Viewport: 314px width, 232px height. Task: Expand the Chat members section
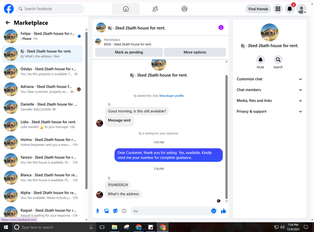point(269,90)
